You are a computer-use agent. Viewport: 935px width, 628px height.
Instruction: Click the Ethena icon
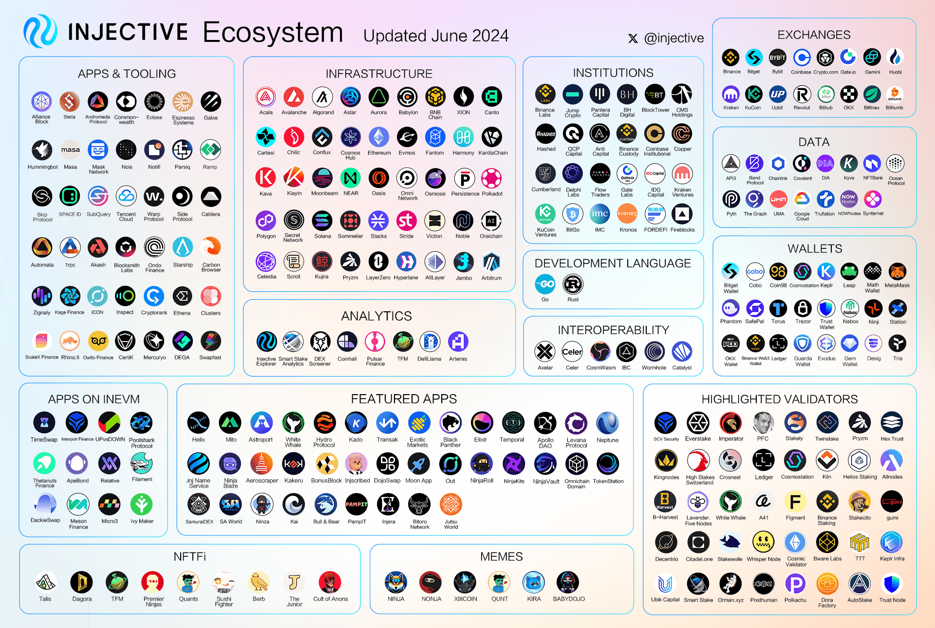(182, 296)
